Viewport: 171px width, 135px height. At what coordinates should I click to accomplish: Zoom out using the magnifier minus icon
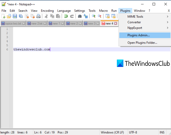point(99,16)
